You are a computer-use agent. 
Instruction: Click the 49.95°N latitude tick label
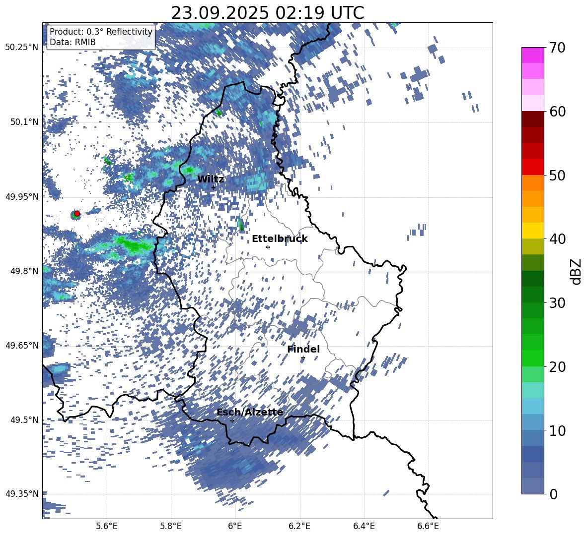click(22, 196)
